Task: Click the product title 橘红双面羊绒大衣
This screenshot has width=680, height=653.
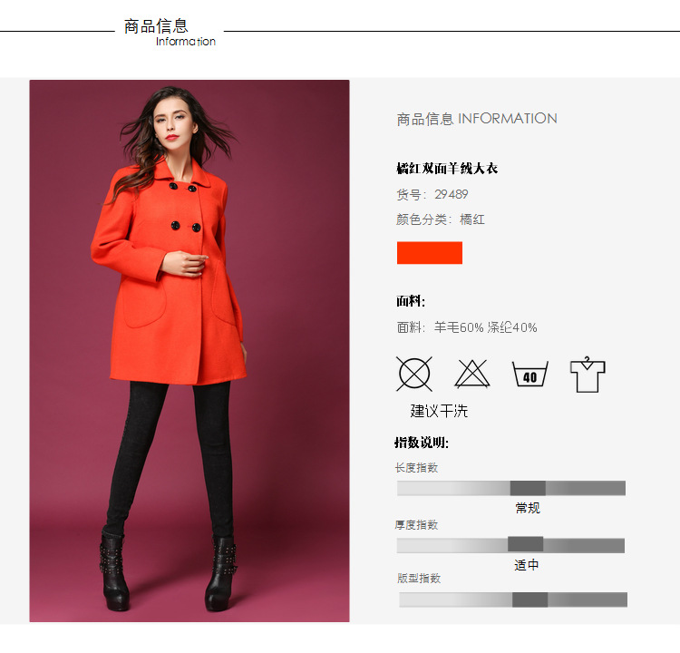Action: [x=447, y=169]
